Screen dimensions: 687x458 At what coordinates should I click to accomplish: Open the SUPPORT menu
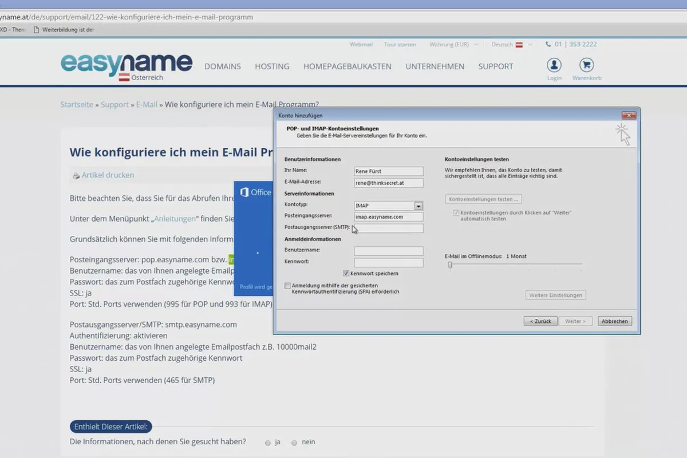496,66
